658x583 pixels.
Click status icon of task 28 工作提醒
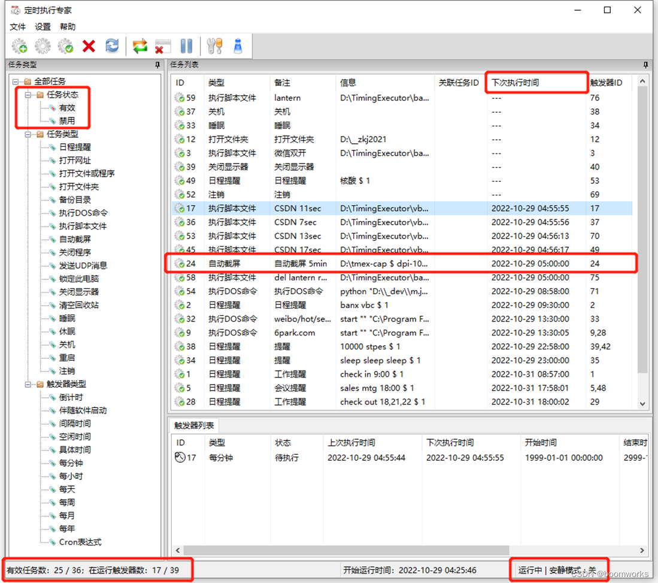click(x=180, y=402)
